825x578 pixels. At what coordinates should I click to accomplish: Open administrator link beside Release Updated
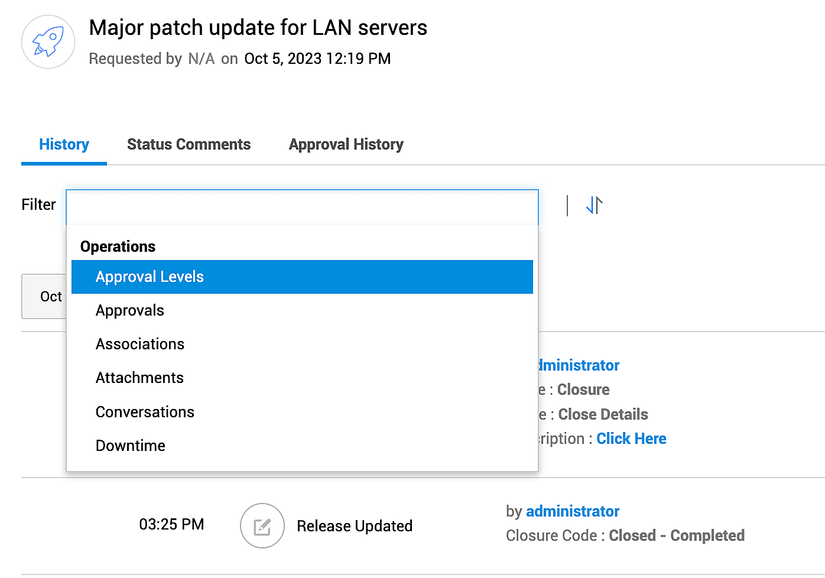pos(573,511)
